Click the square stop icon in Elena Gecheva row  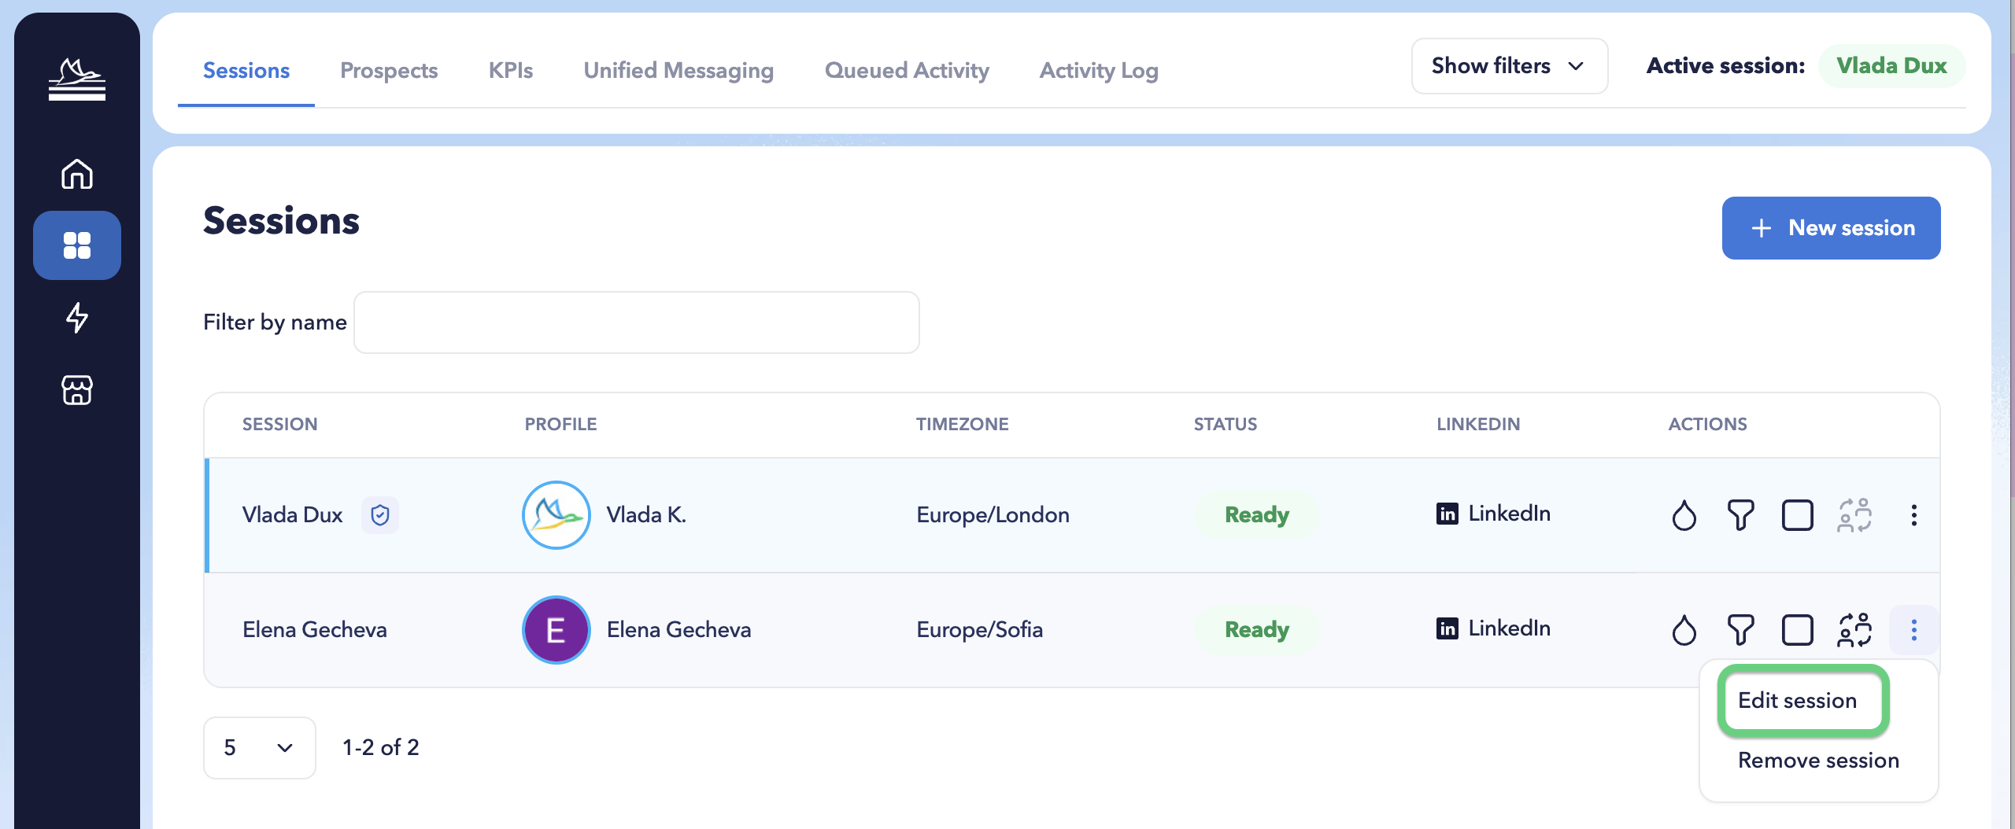pyautogui.click(x=1797, y=630)
